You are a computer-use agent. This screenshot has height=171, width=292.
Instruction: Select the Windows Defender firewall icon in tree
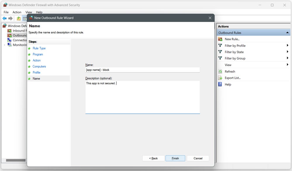4,26
